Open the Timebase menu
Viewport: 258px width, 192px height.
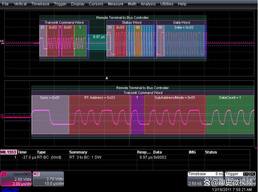coord(41,4)
